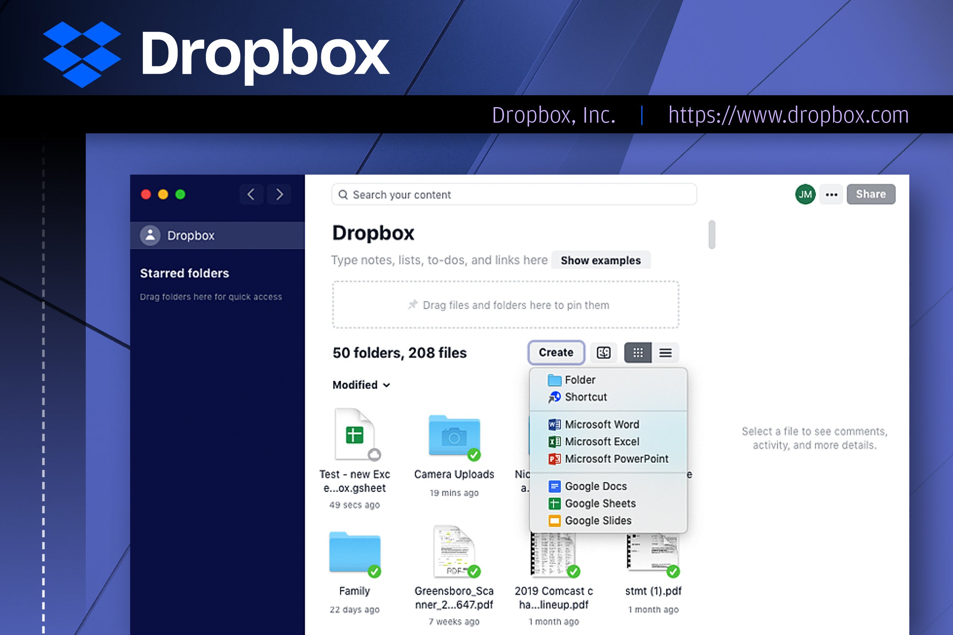Click the Show examples button
Viewport: 953px width, 635px height.
(x=599, y=260)
